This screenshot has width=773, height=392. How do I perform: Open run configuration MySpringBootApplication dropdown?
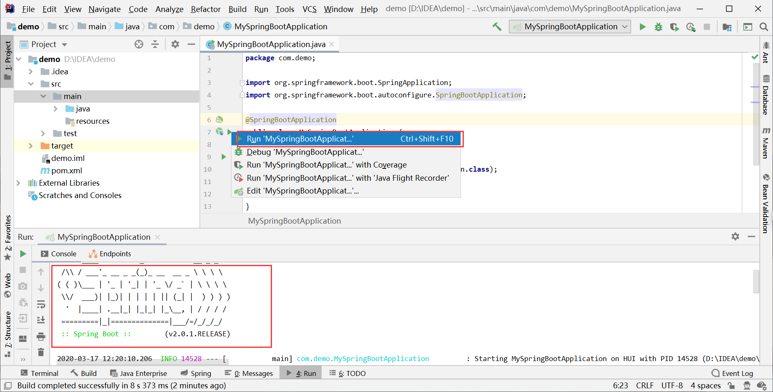click(x=570, y=27)
